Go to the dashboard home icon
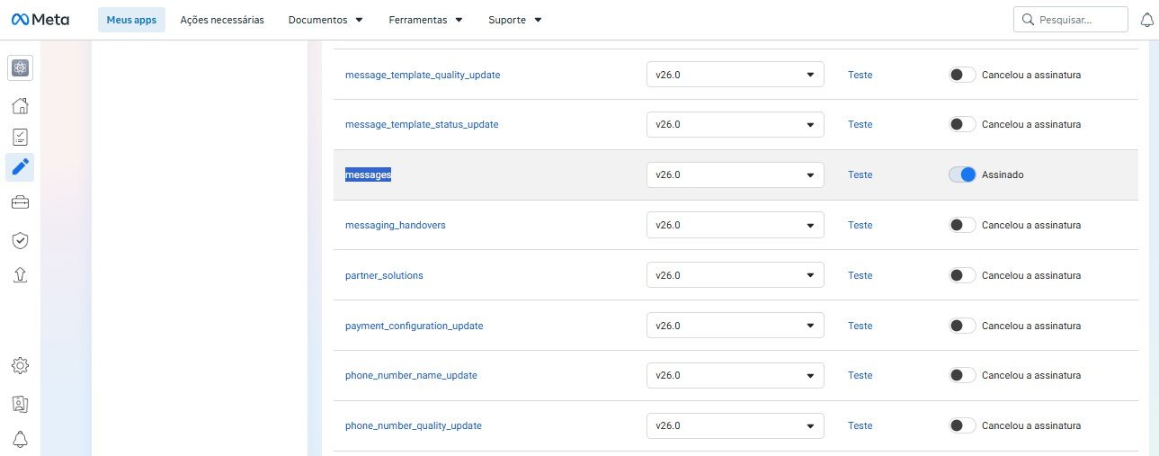Image resolution: width=1159 pixels, height=456 pixels. (x=20, y=106)
